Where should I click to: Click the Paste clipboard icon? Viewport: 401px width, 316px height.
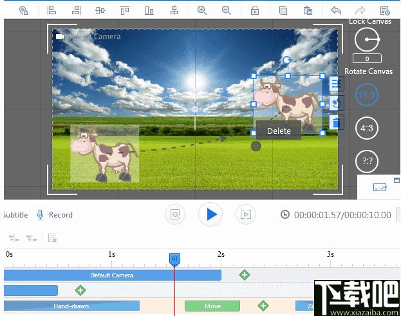click(308, 10)
